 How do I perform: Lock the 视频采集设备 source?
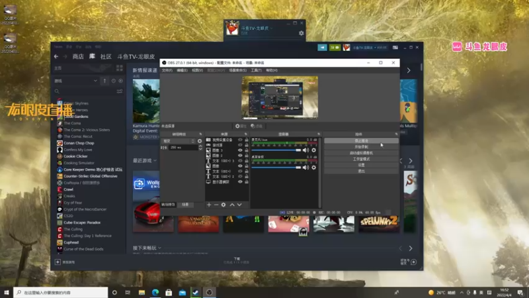tap(247, 140)
